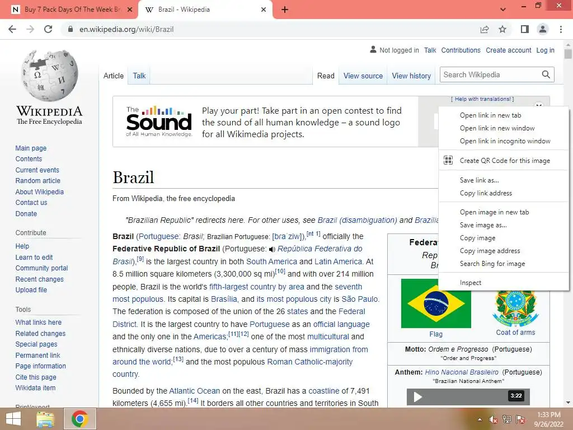Click the Wikipedia search magnifier icon
The height and width of the screenshot is (430, 573).
546,74
